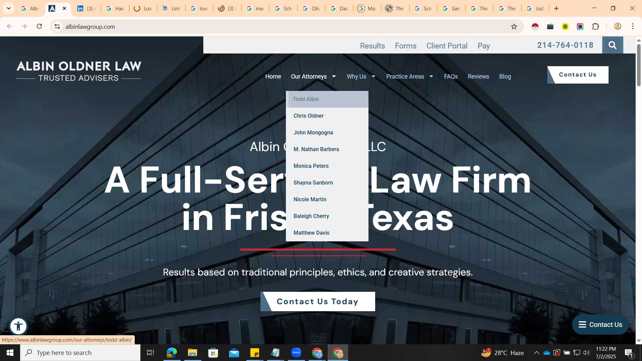Click the yellow asterisk extension icon
The width and height of the screenshot is (642, 361).
tap(565, 26)
